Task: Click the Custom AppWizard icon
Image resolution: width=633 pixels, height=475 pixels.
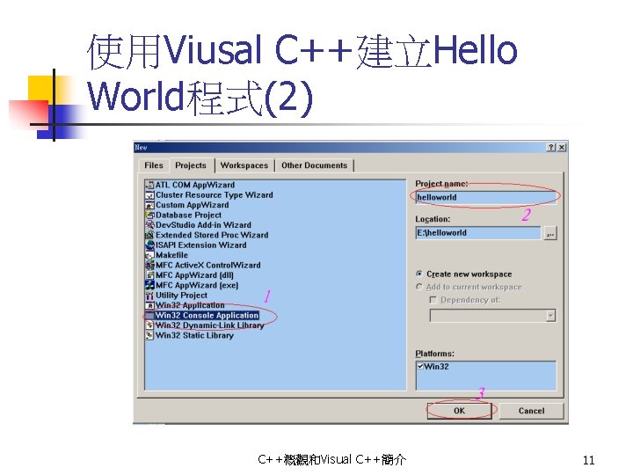Action: tap(149, 205)
